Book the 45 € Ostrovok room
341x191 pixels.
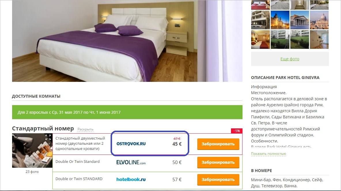pyautogui.click(x=218, y=144)
